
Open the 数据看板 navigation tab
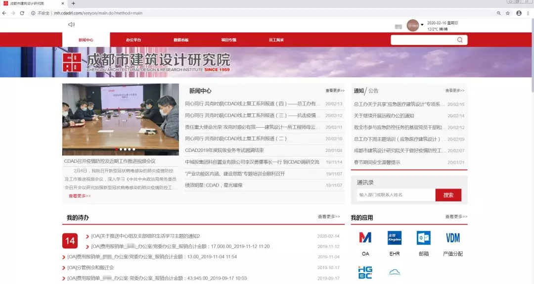point(181,40)
